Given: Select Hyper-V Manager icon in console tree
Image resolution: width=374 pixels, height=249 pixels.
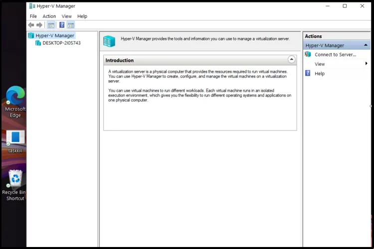Looking at the screenshot, I should pyautogui.click(x=31, y=35).
